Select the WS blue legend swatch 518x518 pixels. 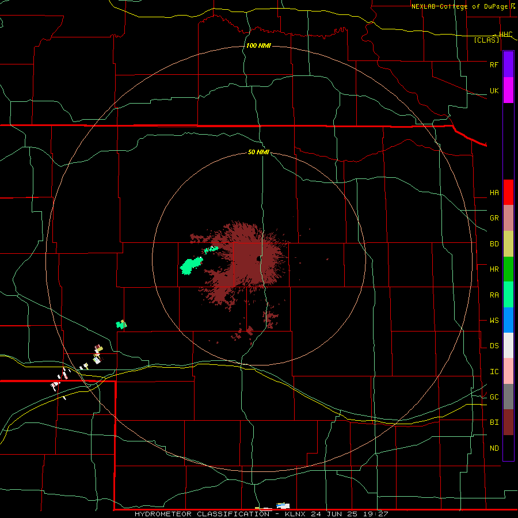(508, 320)
